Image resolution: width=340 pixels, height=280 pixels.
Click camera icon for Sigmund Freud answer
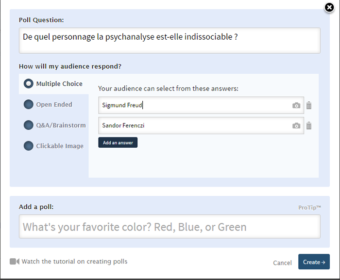(x=296, y=105)
